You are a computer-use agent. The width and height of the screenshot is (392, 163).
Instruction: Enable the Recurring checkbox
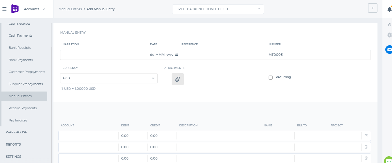click(x=271, y=78)
